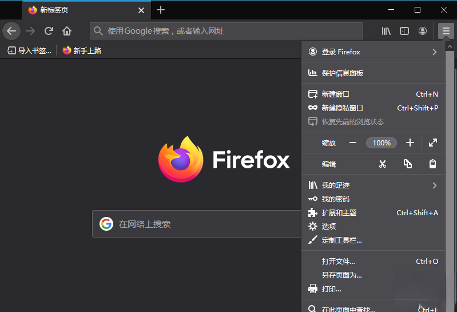The width and height of the screenshot is (457, 312).
Task: Open 导入书签... bookmark item
Action: (29, 51)
